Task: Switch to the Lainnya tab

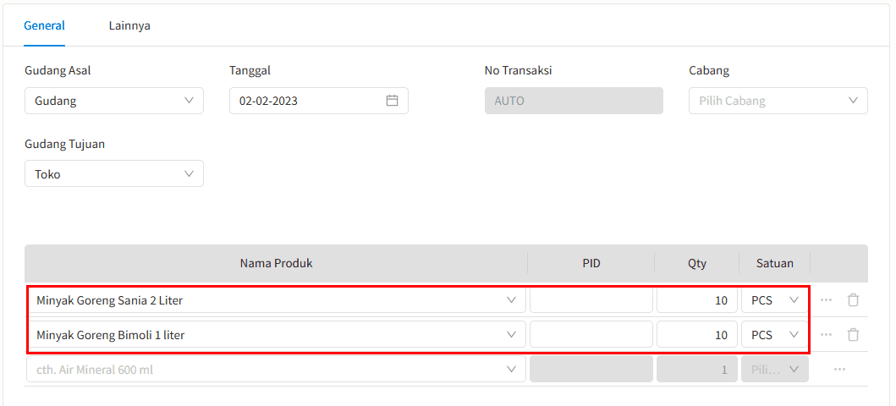Action: (x=129, y=25)
